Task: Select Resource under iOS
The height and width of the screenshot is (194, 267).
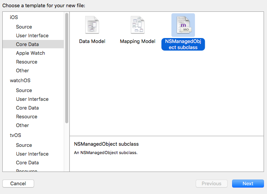Action: pyautogui.click(x=27, y=62)
